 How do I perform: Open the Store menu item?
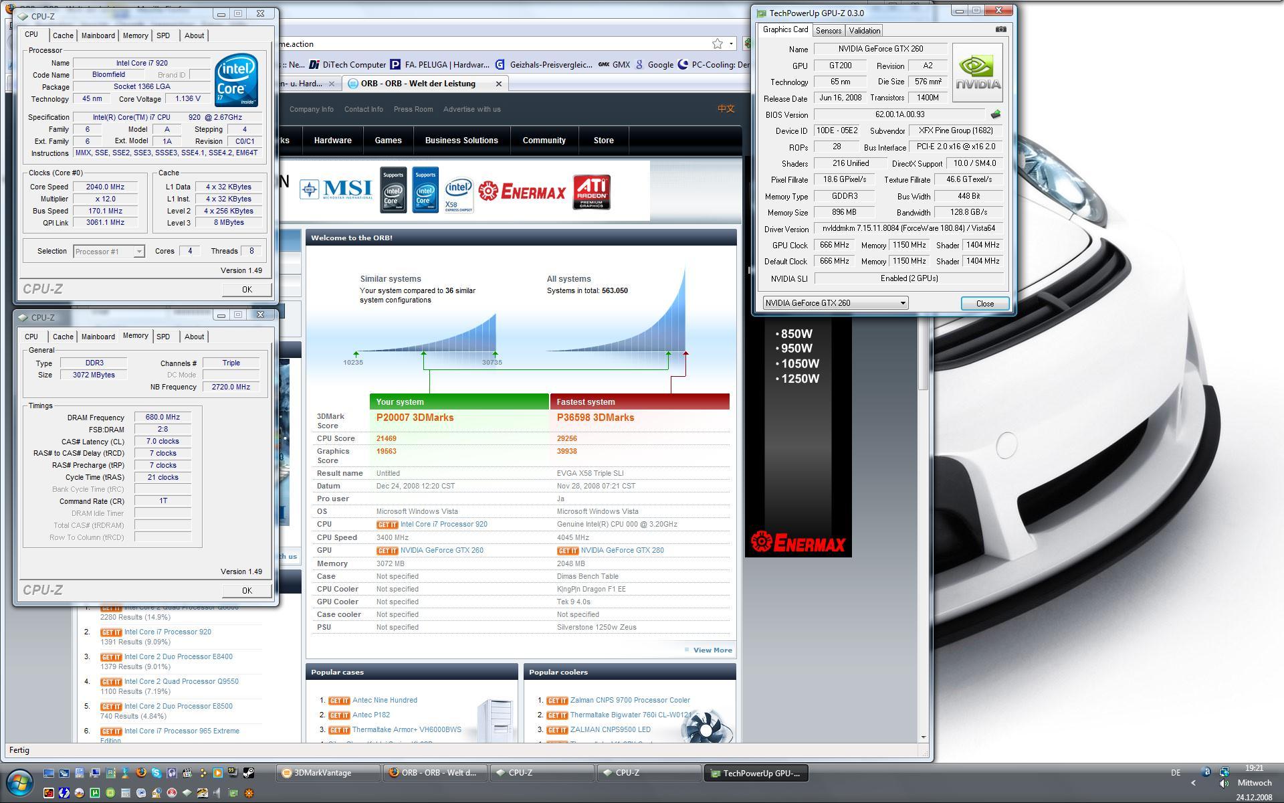coord(603,141)
